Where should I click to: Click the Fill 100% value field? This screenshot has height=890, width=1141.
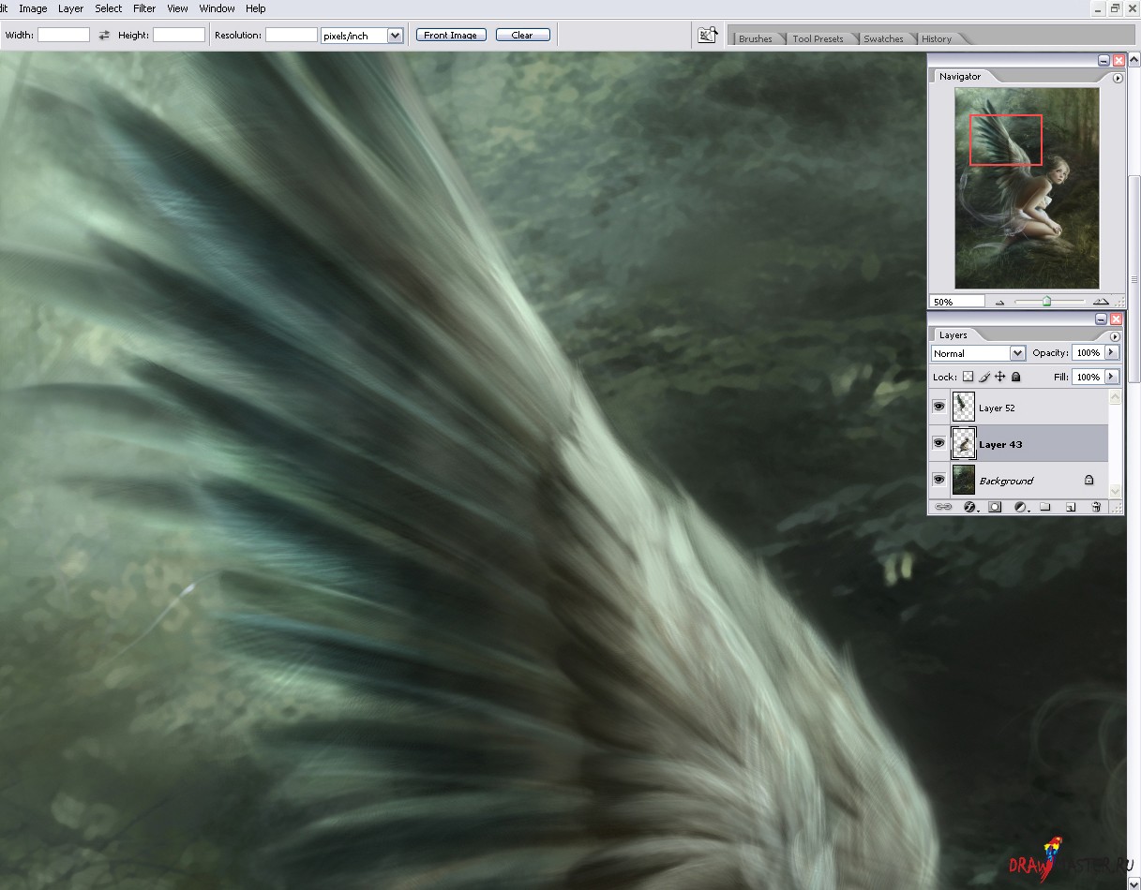(1088, 377)
